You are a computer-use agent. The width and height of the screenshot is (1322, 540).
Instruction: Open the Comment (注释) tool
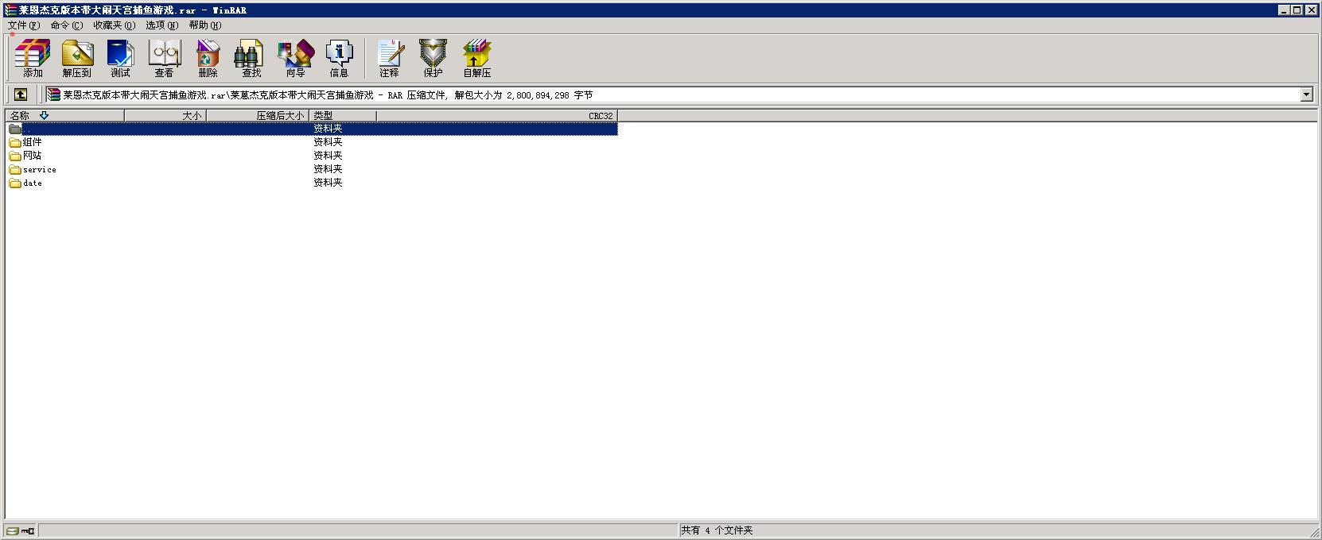[389, 58]
